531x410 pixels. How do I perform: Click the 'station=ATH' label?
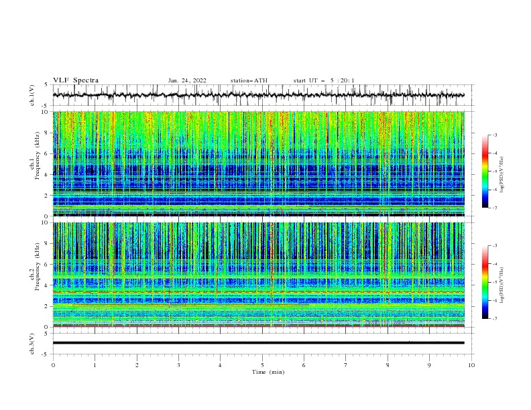(249, 80)
